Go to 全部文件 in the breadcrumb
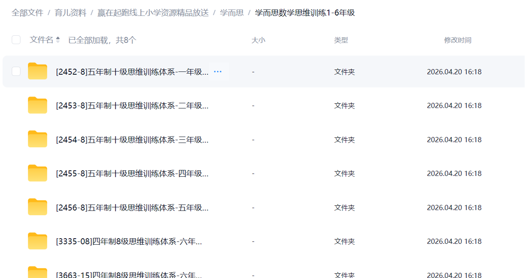This screenshot has height=278, width=525. coord(27,13)
